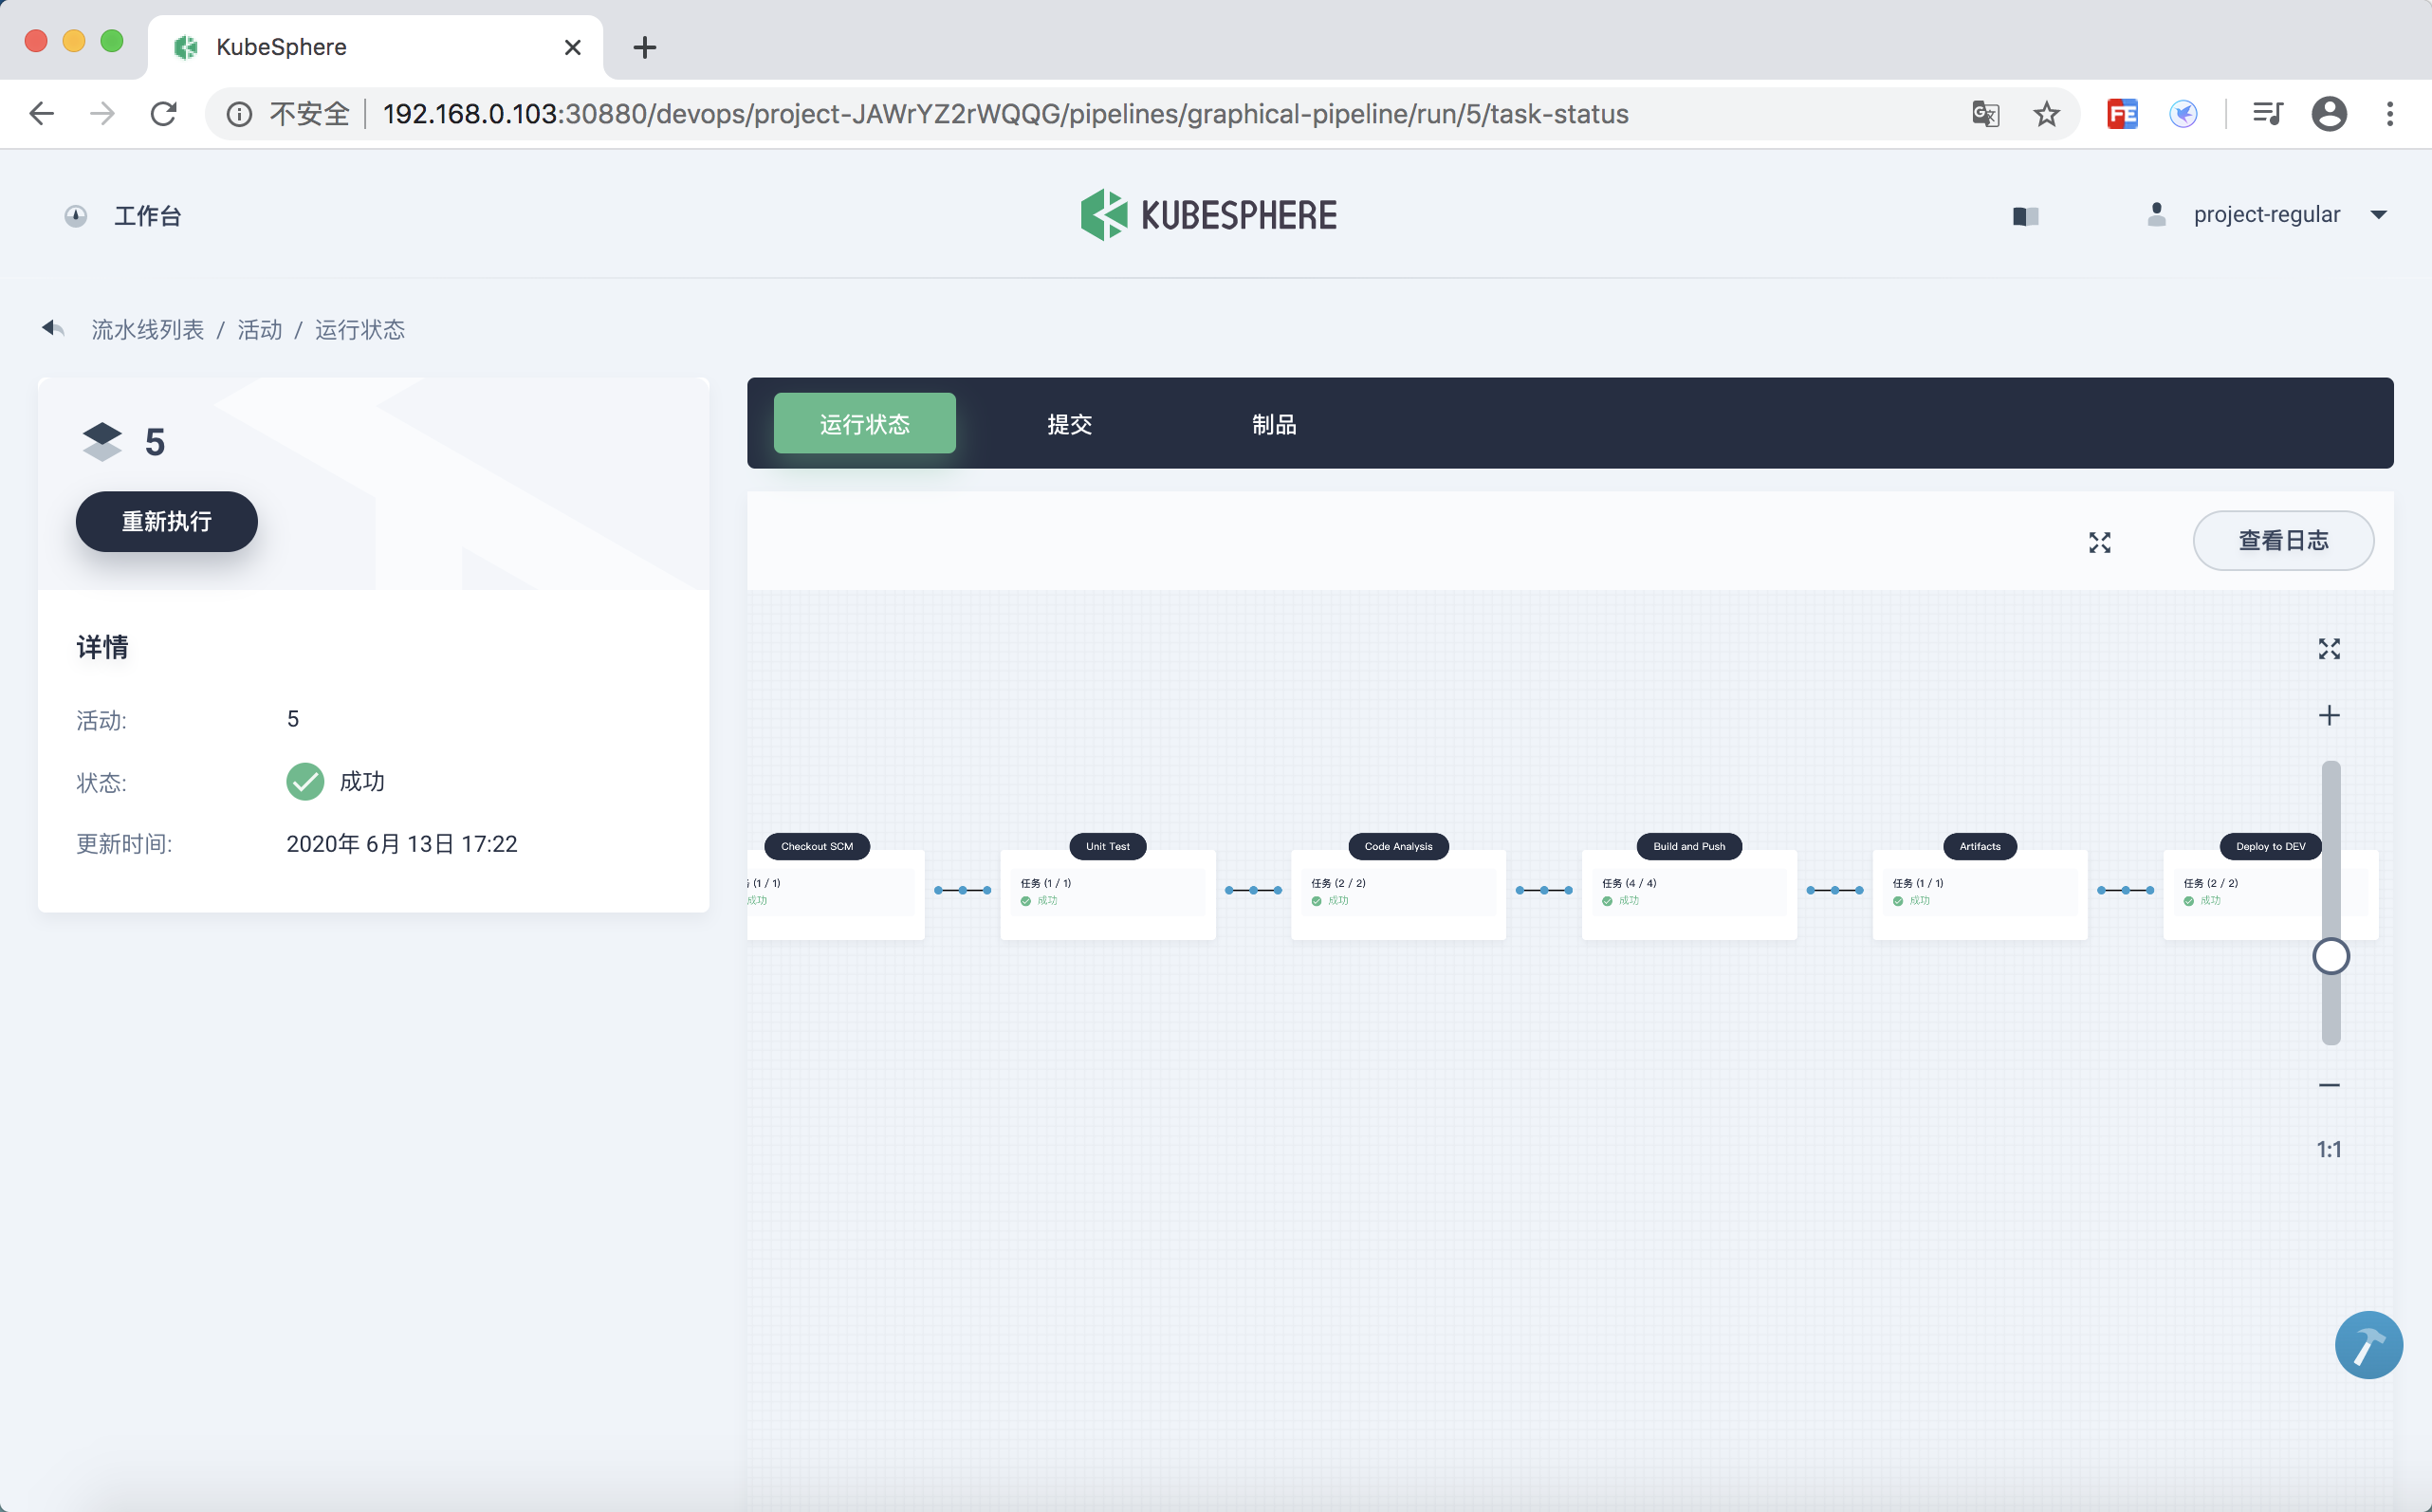The height and width of the screenshot is (1512, 2432).
Task: Bookmark this page with the star icon
Action: [2046, 114]
